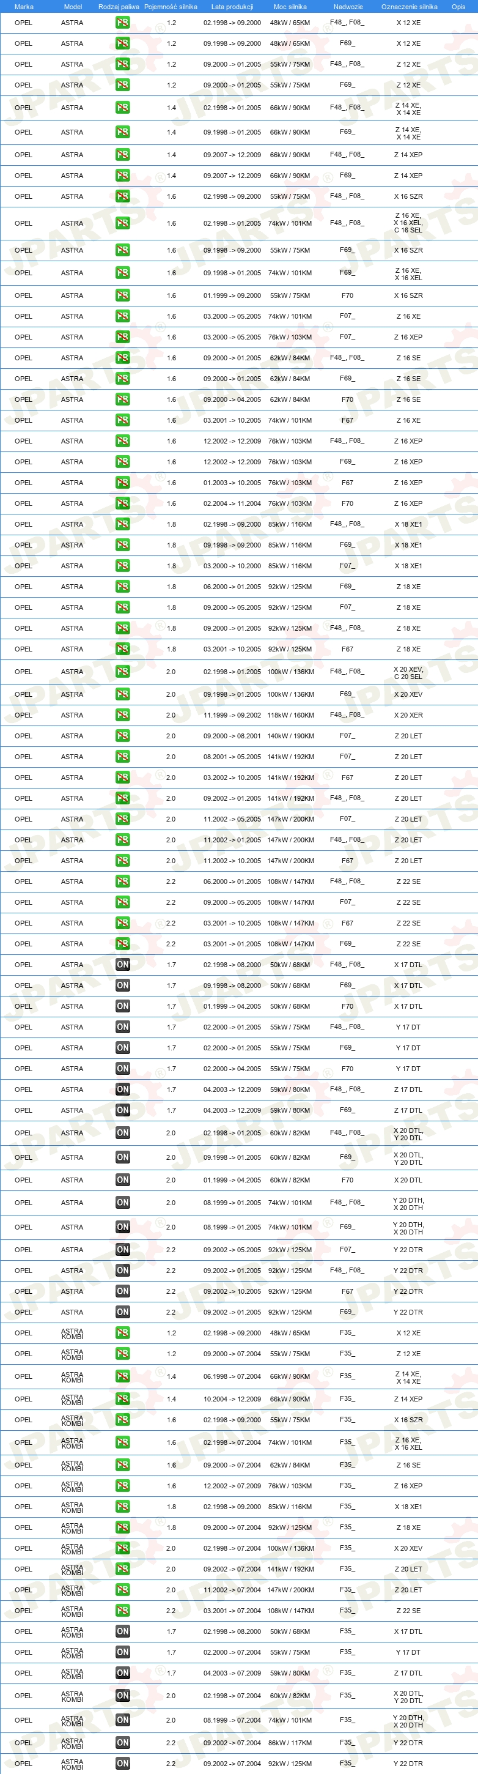478x1774 pixels.
Task: Select the 08.2001 -> 05.2005 date cell
Action: tap(232, 756)
